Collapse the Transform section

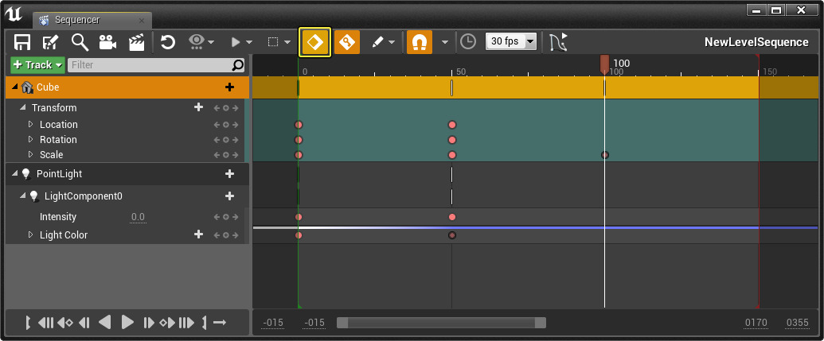coord(22,107)
